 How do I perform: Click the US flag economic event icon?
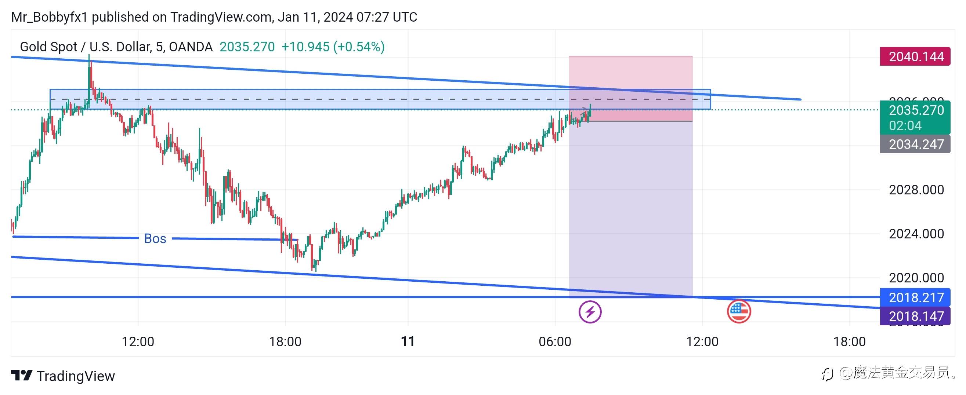(x=739, y=311)
